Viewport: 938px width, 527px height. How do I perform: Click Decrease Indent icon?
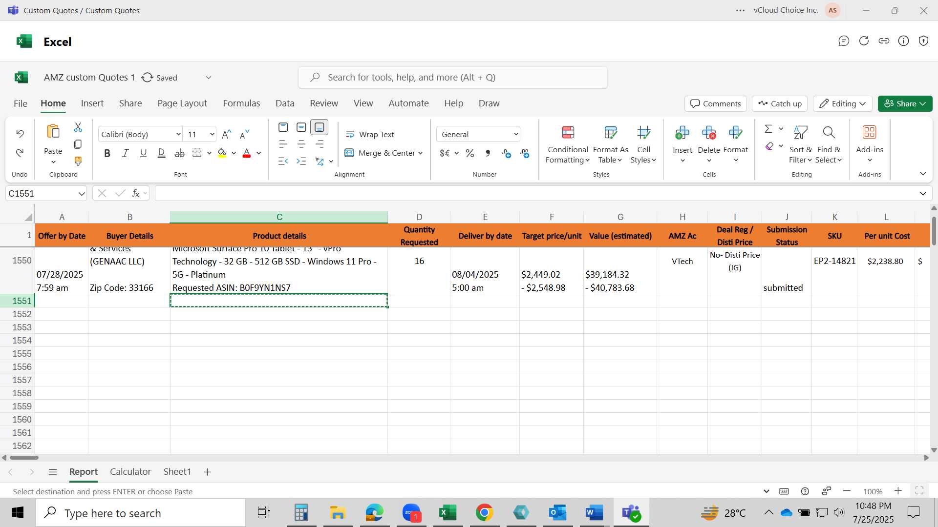pyautogui.click(x=283, y=161)
